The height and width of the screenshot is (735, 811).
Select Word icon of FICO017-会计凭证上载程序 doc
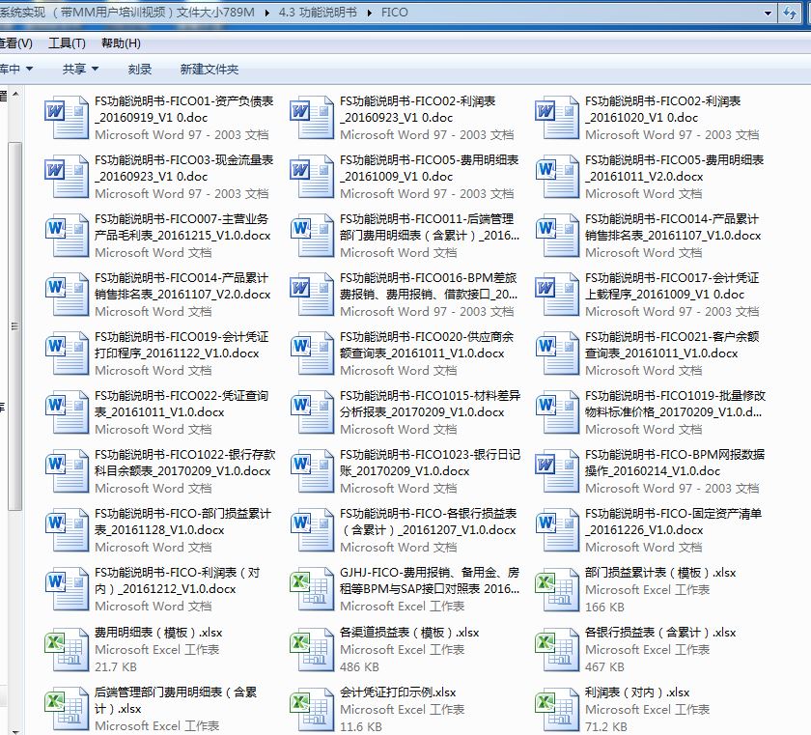(556, 295)
